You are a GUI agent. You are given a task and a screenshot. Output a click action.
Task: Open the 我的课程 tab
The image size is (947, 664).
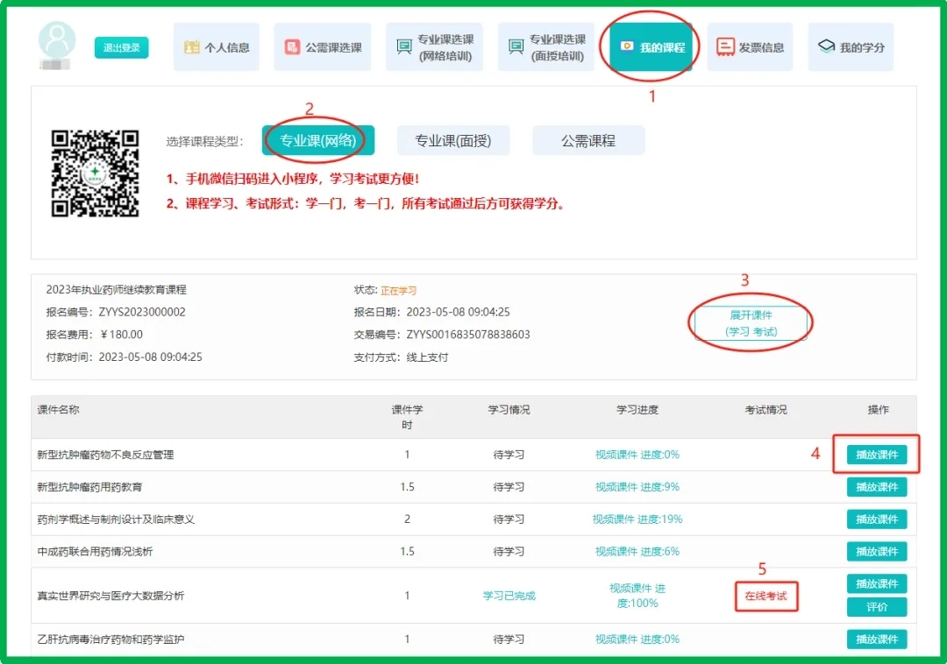click(651, 47)
